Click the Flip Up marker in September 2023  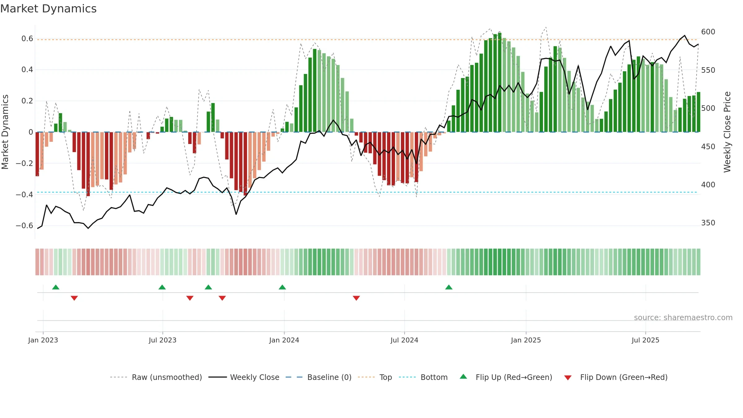tap(208, 287)
